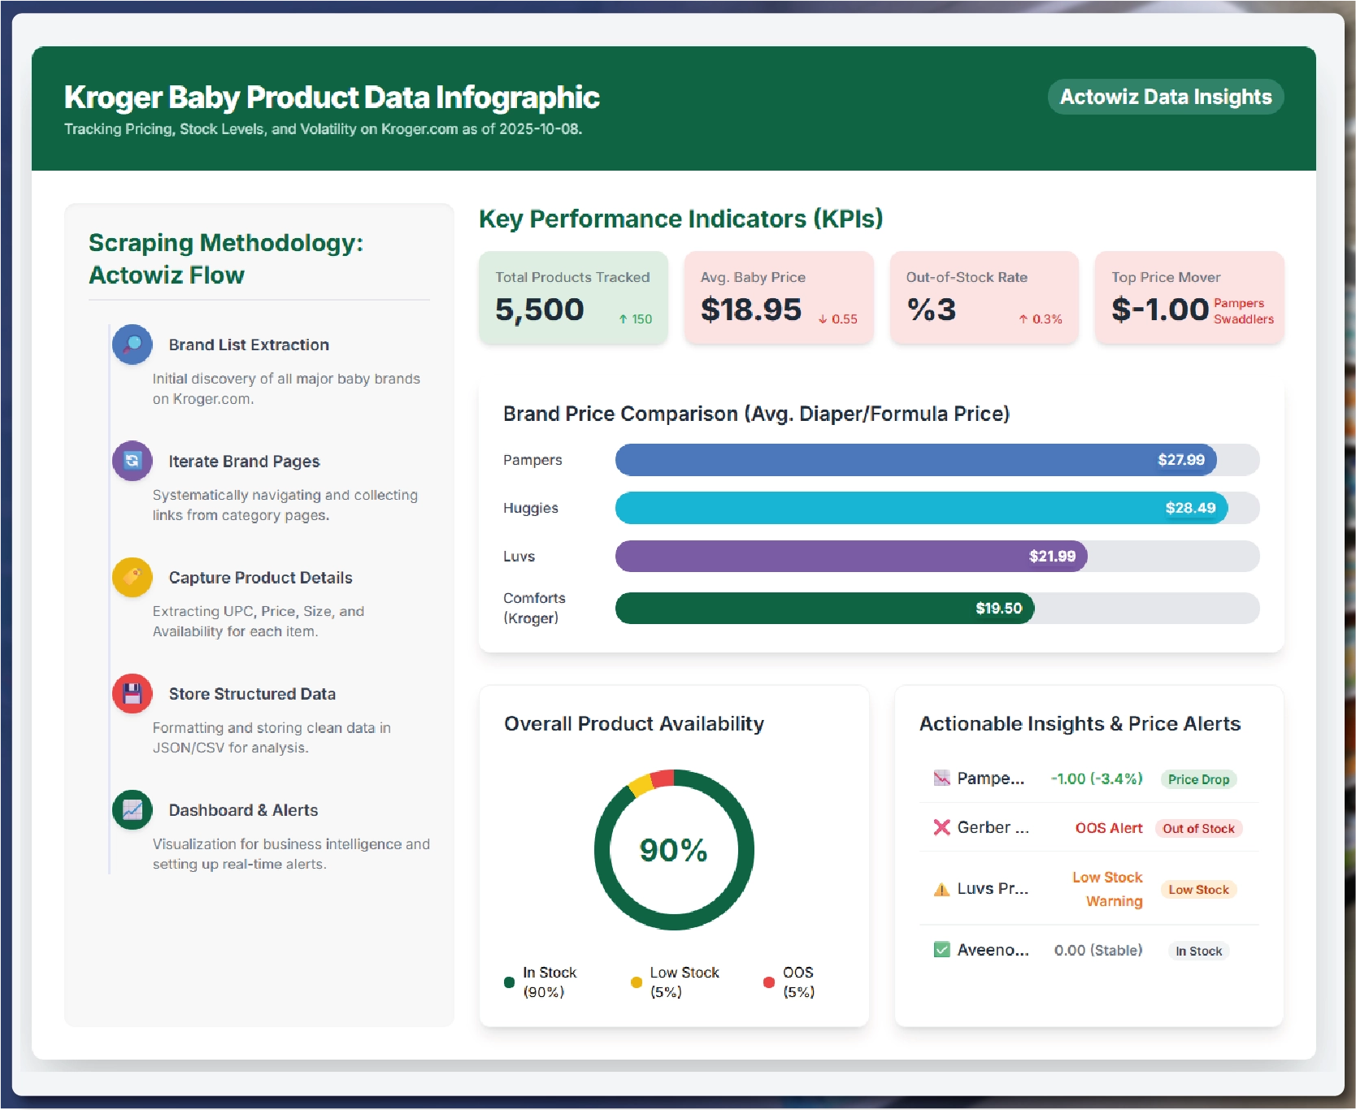Click the red X icon beside Gerber
Viewport: 1356px width, 1110px height.
tap(941, 827)
